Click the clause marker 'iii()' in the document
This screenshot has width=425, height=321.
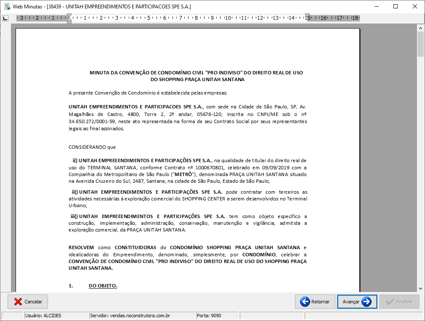(x=74, y=216)
